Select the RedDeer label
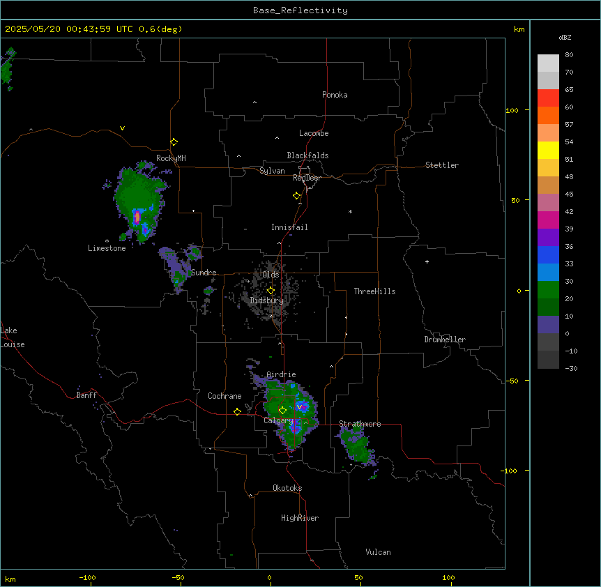 pyautogui.click(x=307, y=178)
